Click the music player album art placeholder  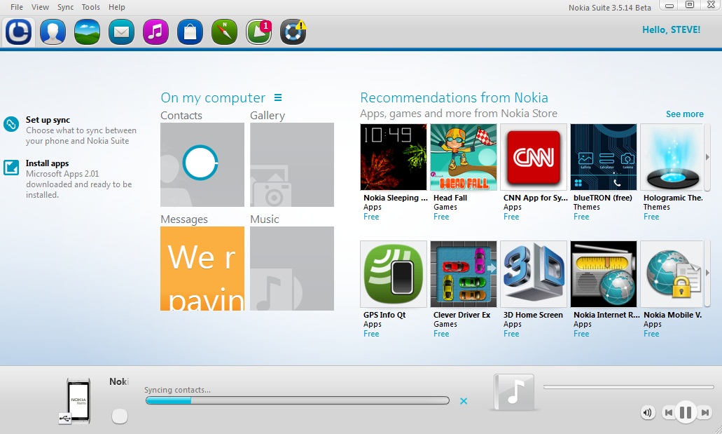514,392
